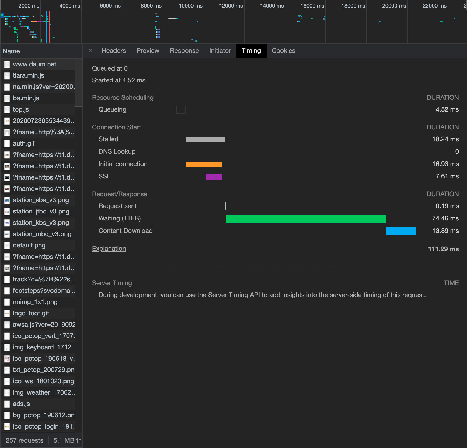Select ico_ws_1801023.png request
Screen dimensions: 467x448
pyautogui.click(x=38, y=381)
